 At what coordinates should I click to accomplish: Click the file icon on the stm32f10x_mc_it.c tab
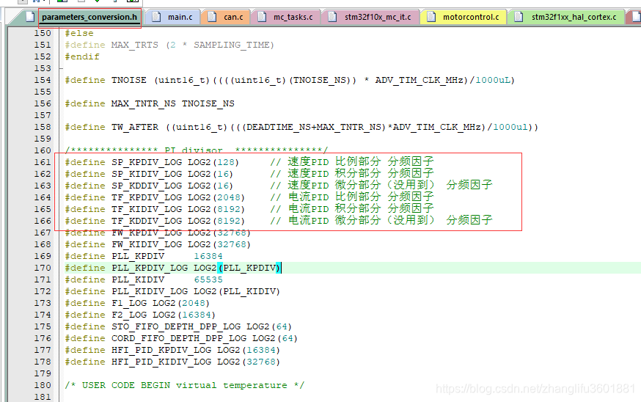pyautogui.click(x=333, y=17)
